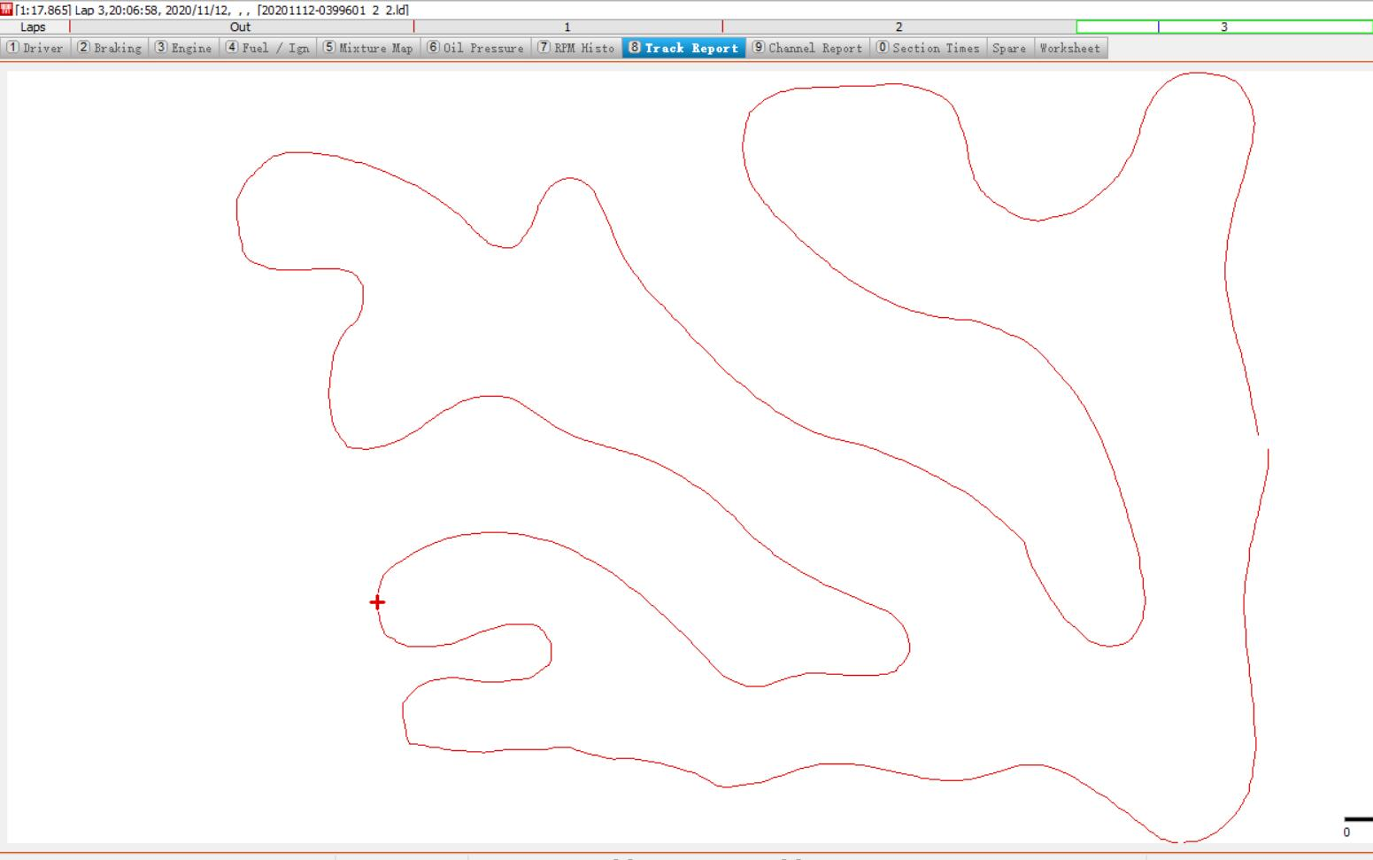Select the Worksheet tab
The image size is (1373, 860).
point(1070,48)
